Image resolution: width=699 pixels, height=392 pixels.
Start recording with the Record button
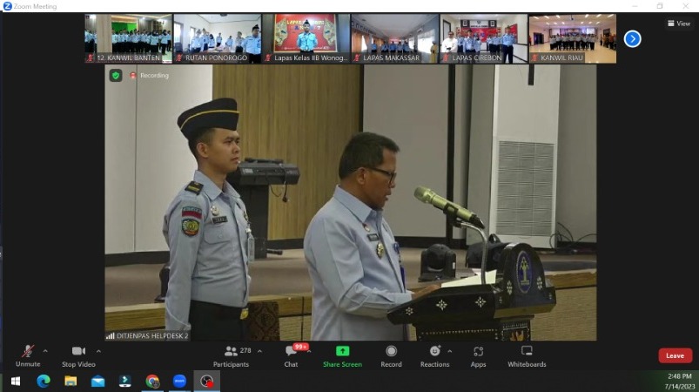pos(391,351)
